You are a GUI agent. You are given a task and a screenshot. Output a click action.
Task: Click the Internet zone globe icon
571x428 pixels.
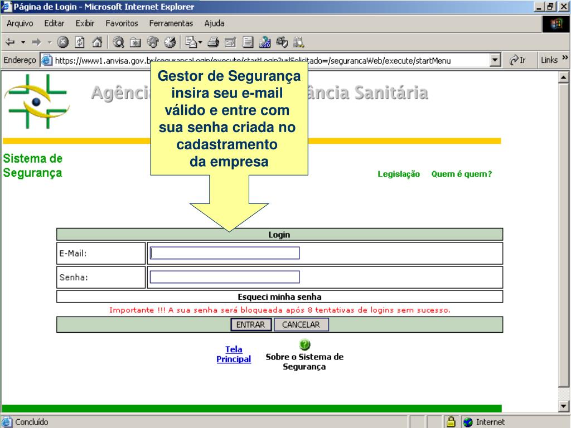(x=468, y=422)
